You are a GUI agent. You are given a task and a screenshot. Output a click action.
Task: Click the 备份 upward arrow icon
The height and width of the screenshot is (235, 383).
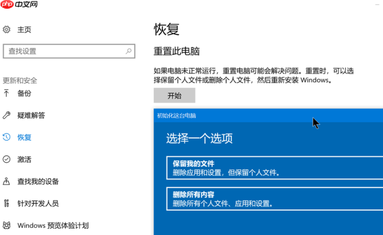(6, 93)
